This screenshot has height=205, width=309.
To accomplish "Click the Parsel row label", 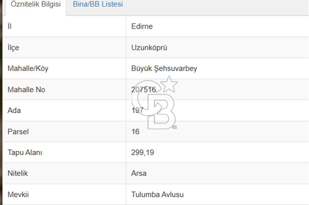I will (18, 132).
